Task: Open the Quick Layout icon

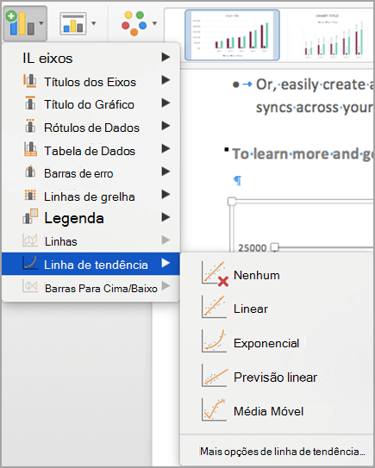Action: click(73, 23)
